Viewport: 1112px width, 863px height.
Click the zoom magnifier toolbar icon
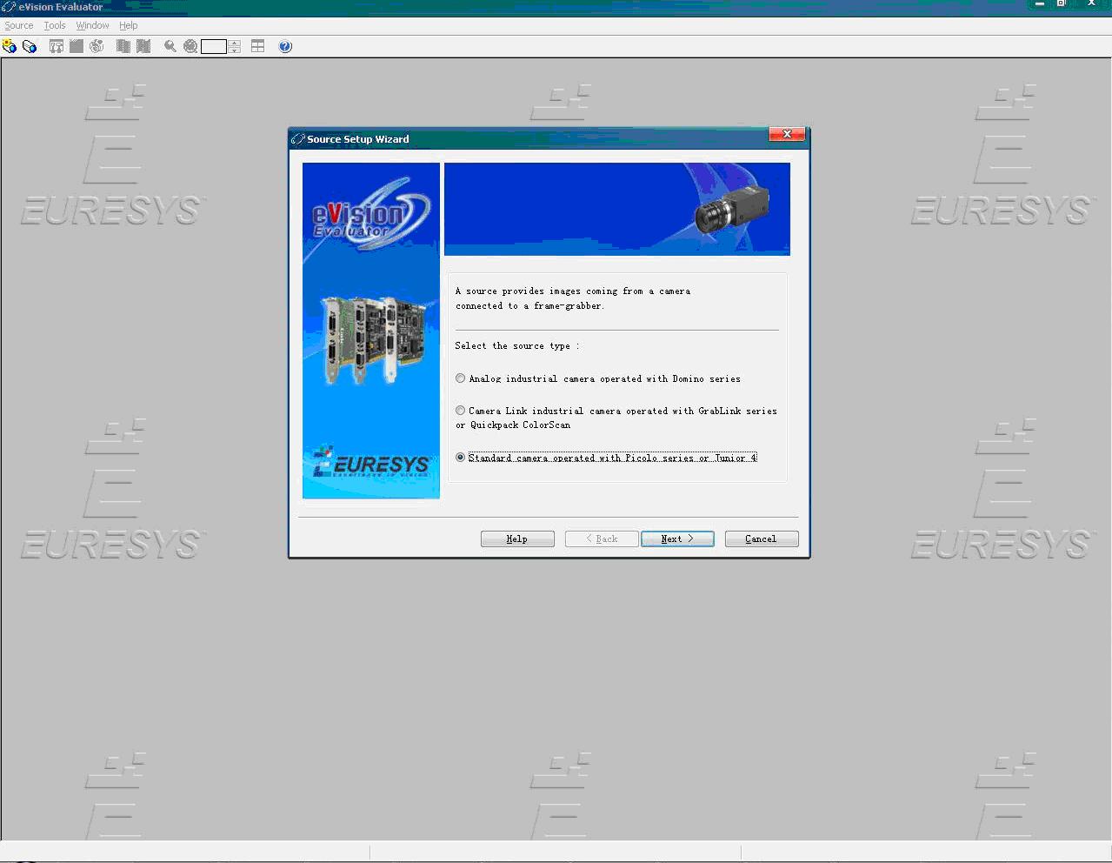(x=170, y=46)
